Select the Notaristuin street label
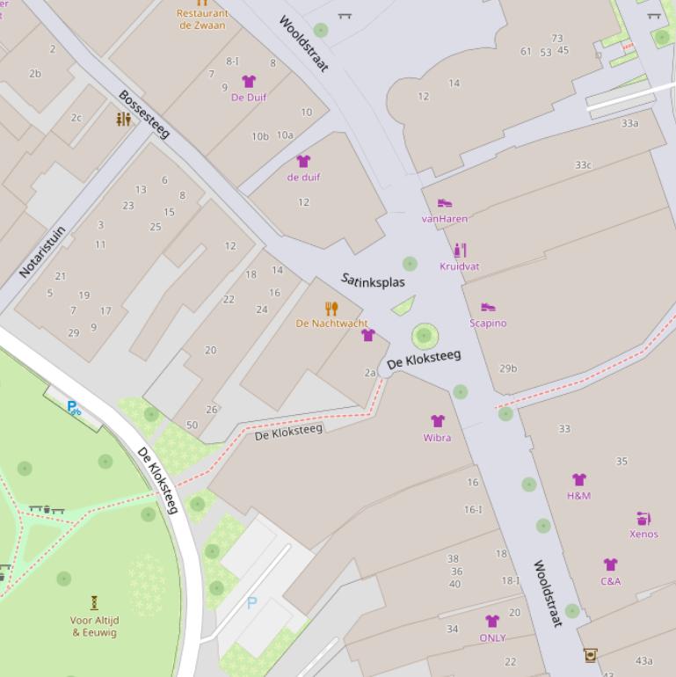Image resolution: width=676 pixels, height=677 pixels. pos(42,251)
